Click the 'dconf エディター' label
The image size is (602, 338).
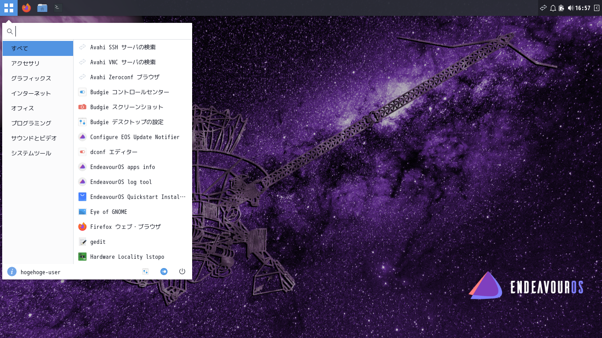(x=114, y=152)
